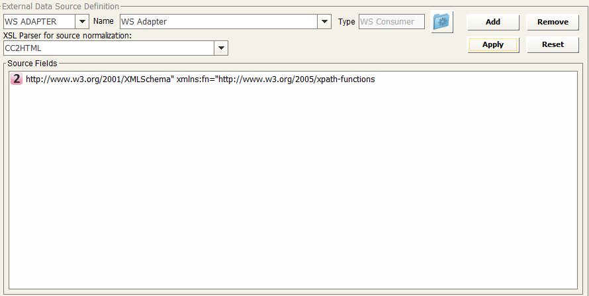Click the CC2HTML XSL parser field
This screenshot has height=296, width=589.
pyautogui.click(x=109, y=48)
